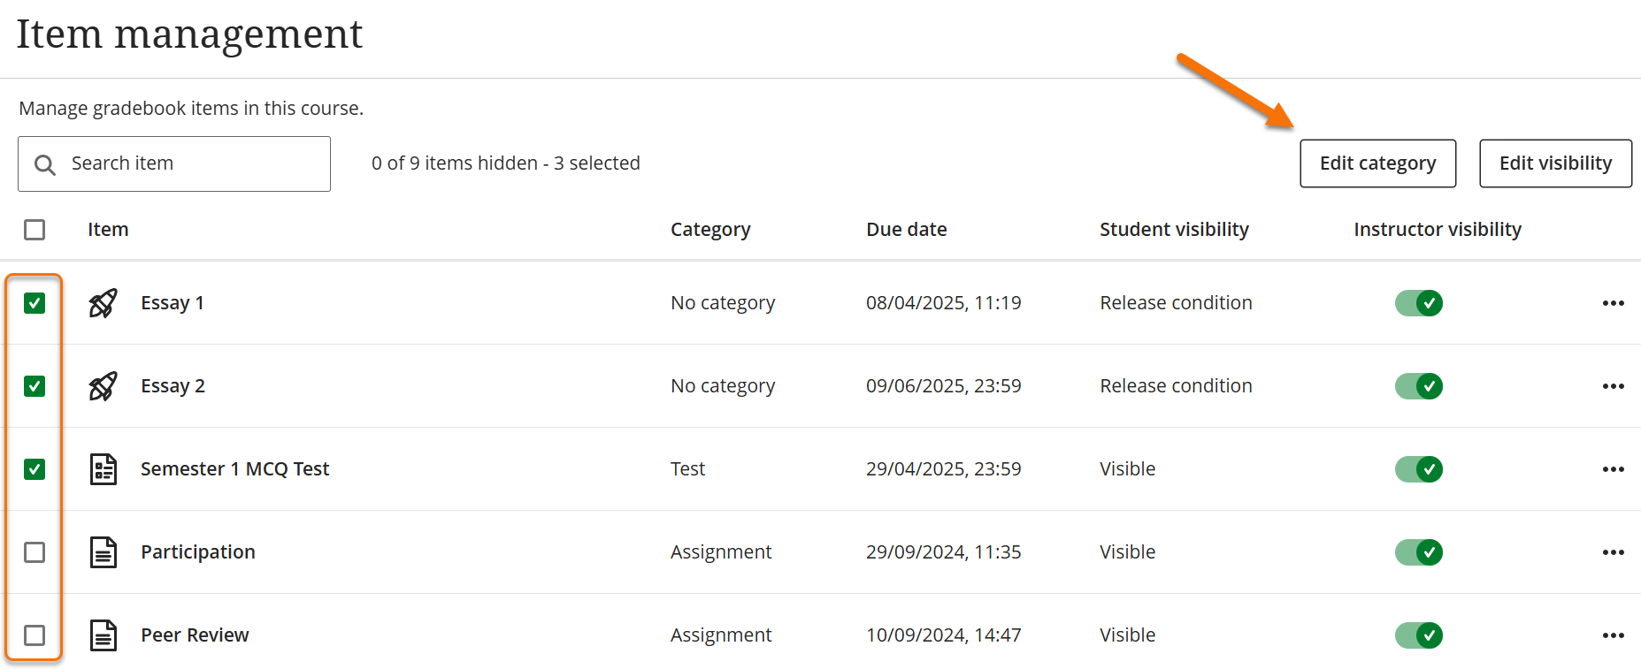Click the magnifier icon in the search box

tap(45, 164)
